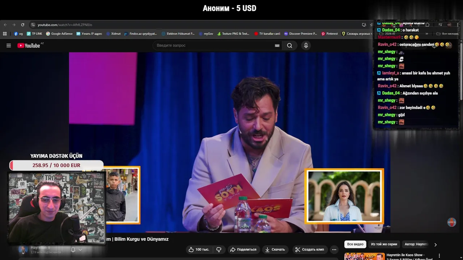Click the Аноним - 5 USD donation alert
This screenshot has width=463, height=260.
click(229, 8)
